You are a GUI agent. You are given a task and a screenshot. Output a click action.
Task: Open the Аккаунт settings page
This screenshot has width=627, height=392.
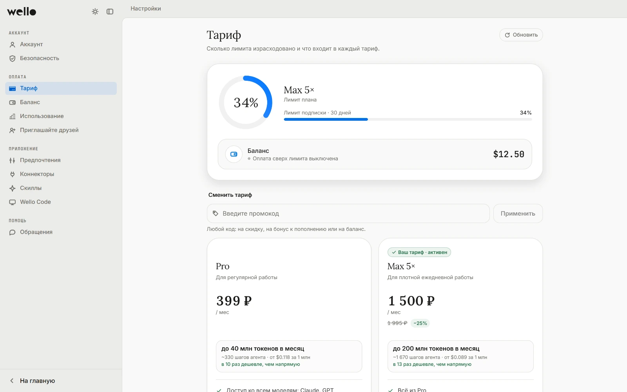coord(61,45)
